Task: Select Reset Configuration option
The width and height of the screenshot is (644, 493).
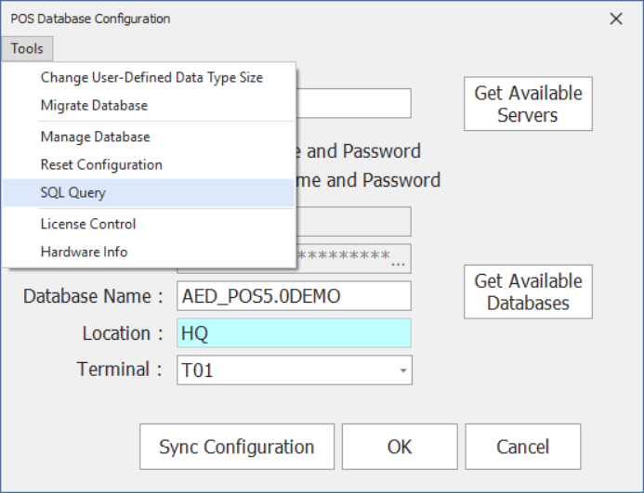Action: [x=101, y=165]
